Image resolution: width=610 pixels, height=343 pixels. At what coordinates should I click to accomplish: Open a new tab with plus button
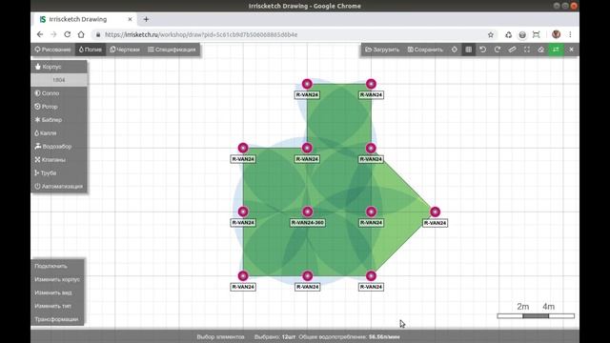pyautogui.click(x=146, y=19)
